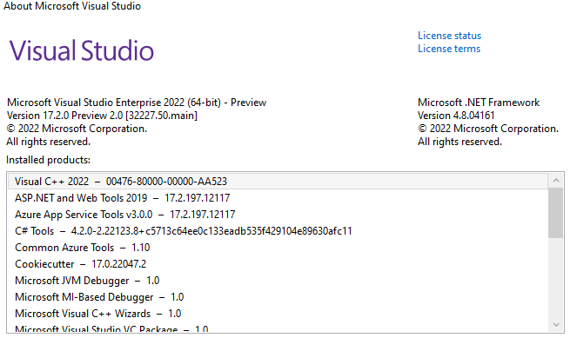Click the Version 17.2.0 Preview 2.0 text
This screenshot has width=570, height=338.
click(x=102, y=116)
